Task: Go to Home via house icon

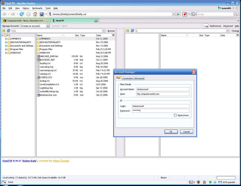Action: [x=35, y=14]
